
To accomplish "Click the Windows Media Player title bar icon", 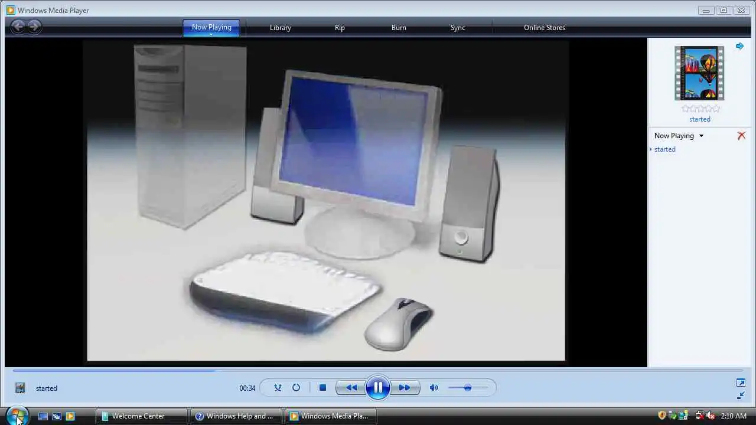I will (11, 10).
